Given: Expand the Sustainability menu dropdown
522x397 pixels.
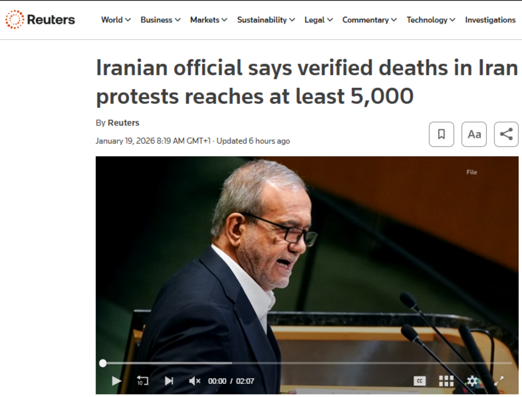Looking at the screenshot, I should (266, 20).
